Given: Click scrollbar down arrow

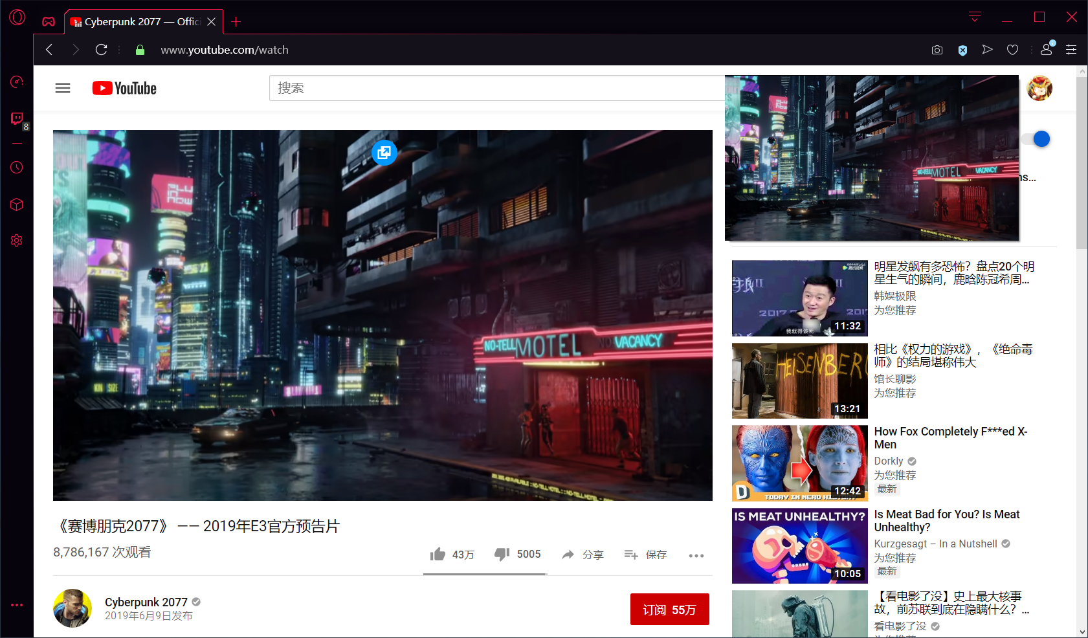Looking at the screenshot, I should point(1082,632).
